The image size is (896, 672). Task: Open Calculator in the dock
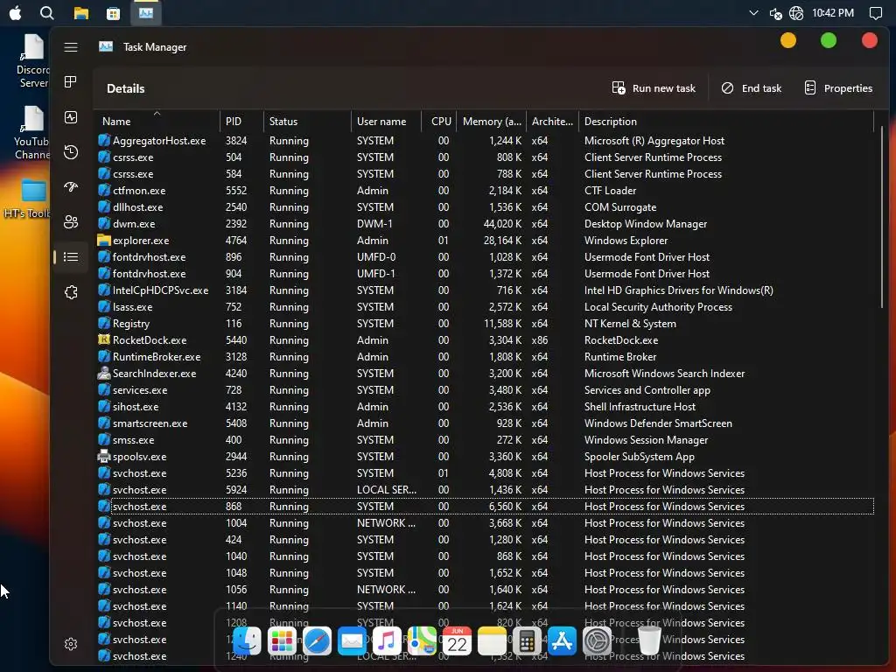pos(527,640)
